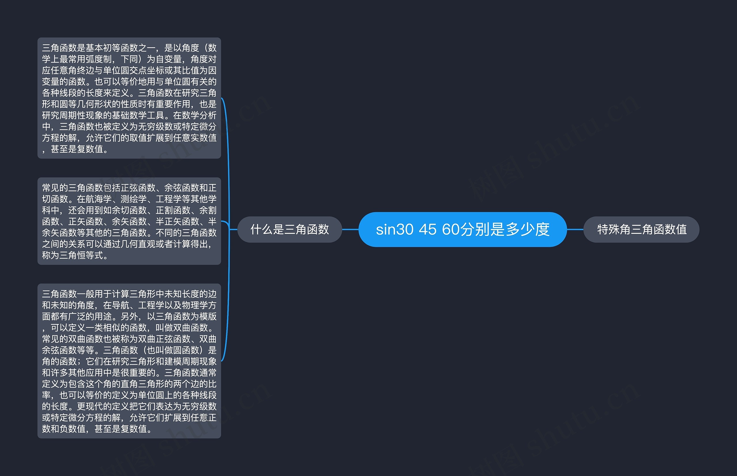Click the connector line to '什么是三角函数'

pyautogui.click(x=352, y=230)
